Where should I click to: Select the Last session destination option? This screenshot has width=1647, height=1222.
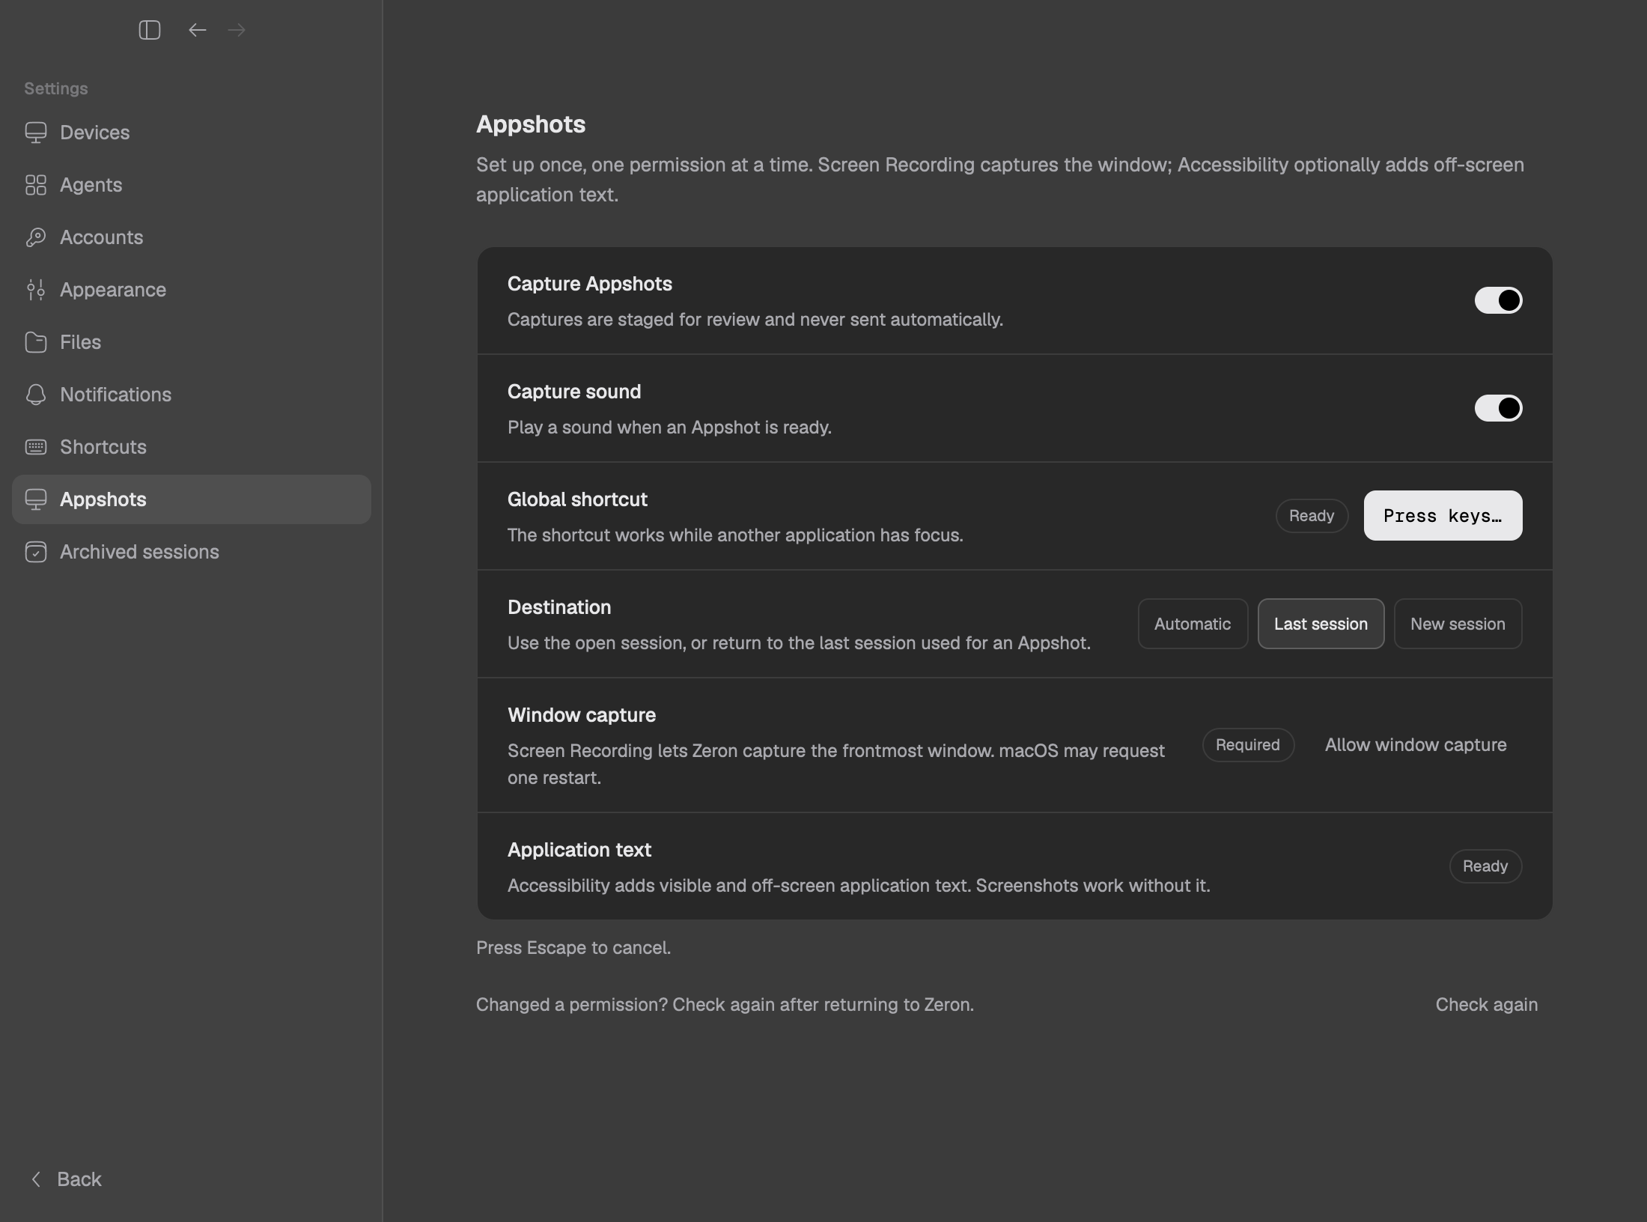[x=1321, y=624]
